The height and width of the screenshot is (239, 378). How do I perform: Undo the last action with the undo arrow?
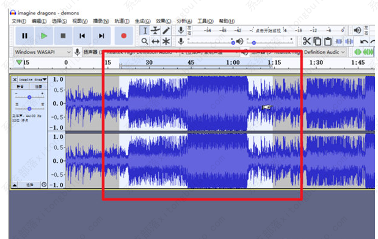point(364,41)
